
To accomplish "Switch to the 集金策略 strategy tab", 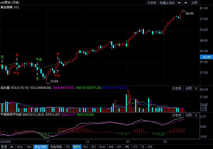I will pos(40,147).
